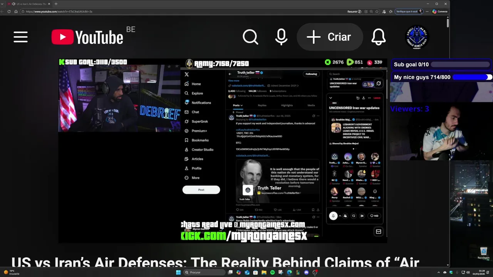Open the Reciclagem recycle bin desktop icon
Viewport: 493px width, 277px height.
click(484, 253)
